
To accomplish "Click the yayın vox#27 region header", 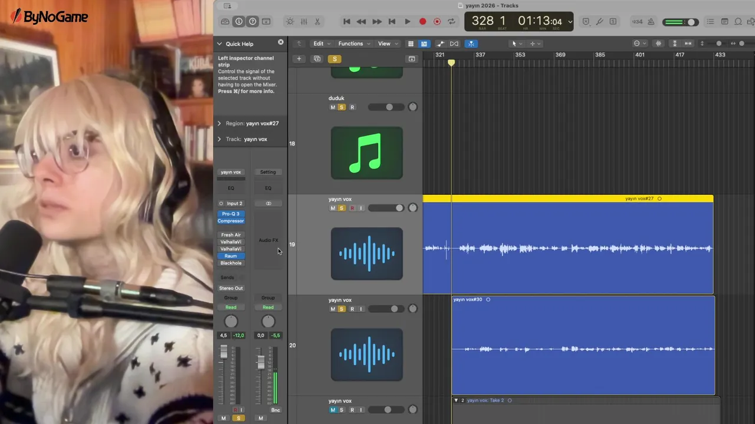I will pyautogui.click(x=568, y=198).
